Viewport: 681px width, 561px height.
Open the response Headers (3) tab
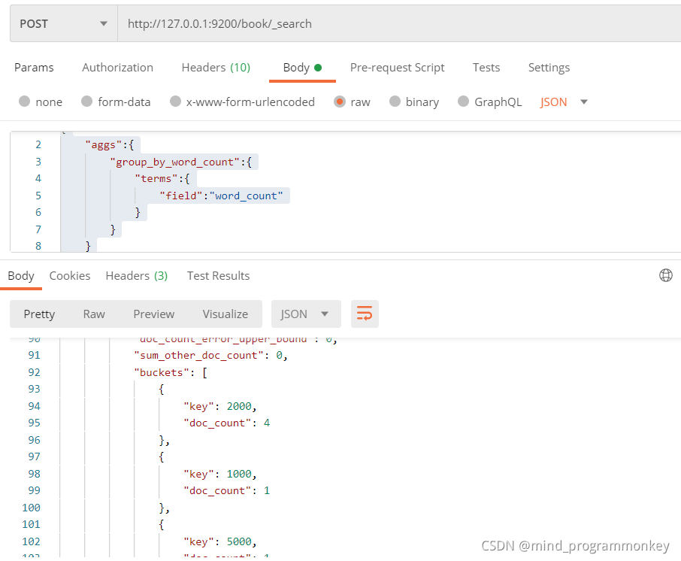point(137,275)
